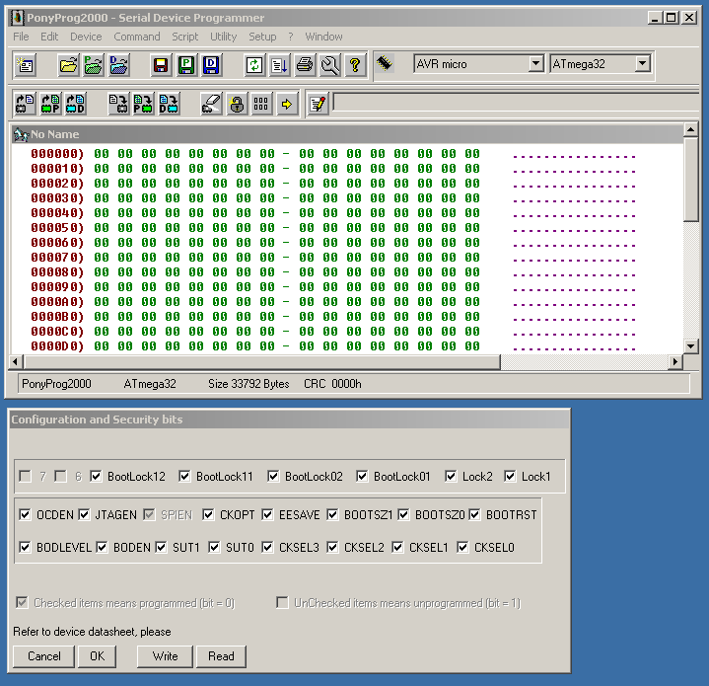Screen dimensions: 709x686
Task: Toggle the OCDEN checkbox
Action: [x=25, y=514]
